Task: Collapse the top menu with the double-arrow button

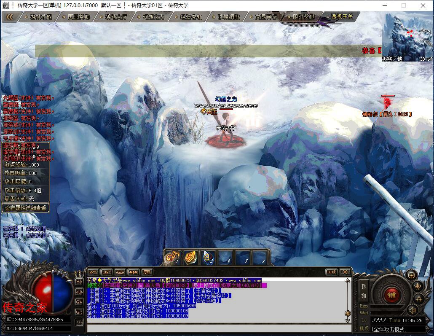Action: tap(9, 17)
